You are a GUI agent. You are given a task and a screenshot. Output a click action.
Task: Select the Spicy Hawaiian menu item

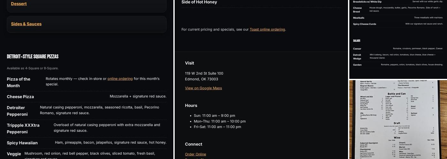[22, 143]
